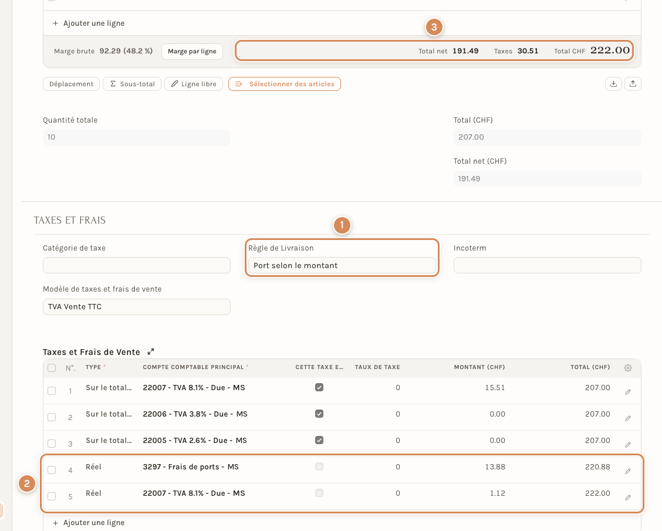The image size is (662, 531).
Task: Click the Marge par ligne button
Action: 192,51
